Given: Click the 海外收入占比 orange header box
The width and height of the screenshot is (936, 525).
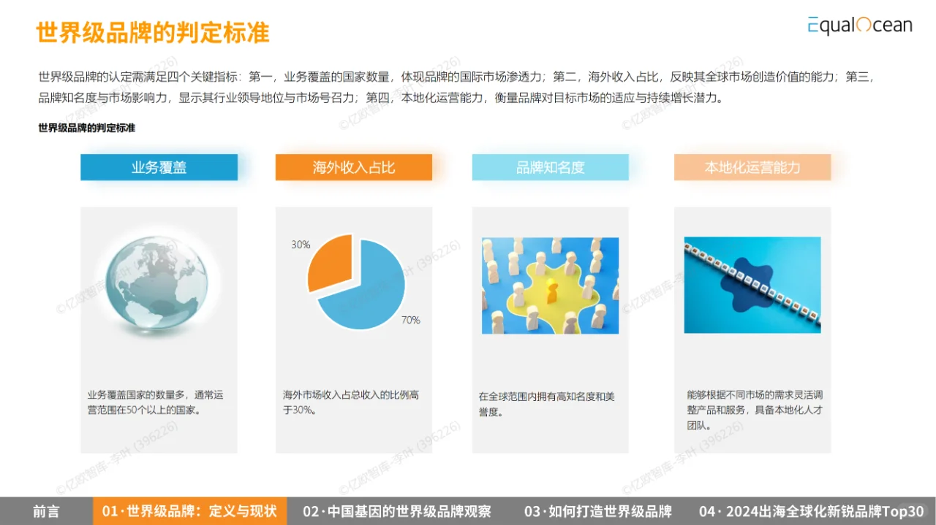Looking at the screenshot, I should (354, 167).
